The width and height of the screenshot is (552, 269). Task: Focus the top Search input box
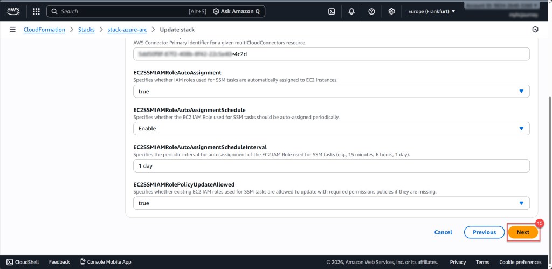click(124, 11)
